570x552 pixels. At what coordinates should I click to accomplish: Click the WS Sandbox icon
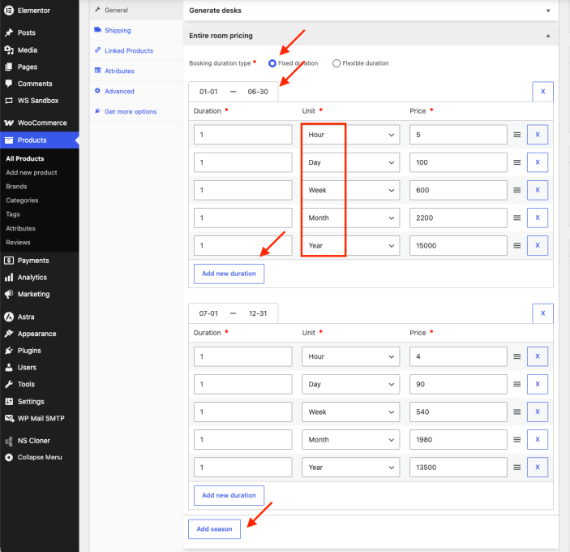(9, 101)
